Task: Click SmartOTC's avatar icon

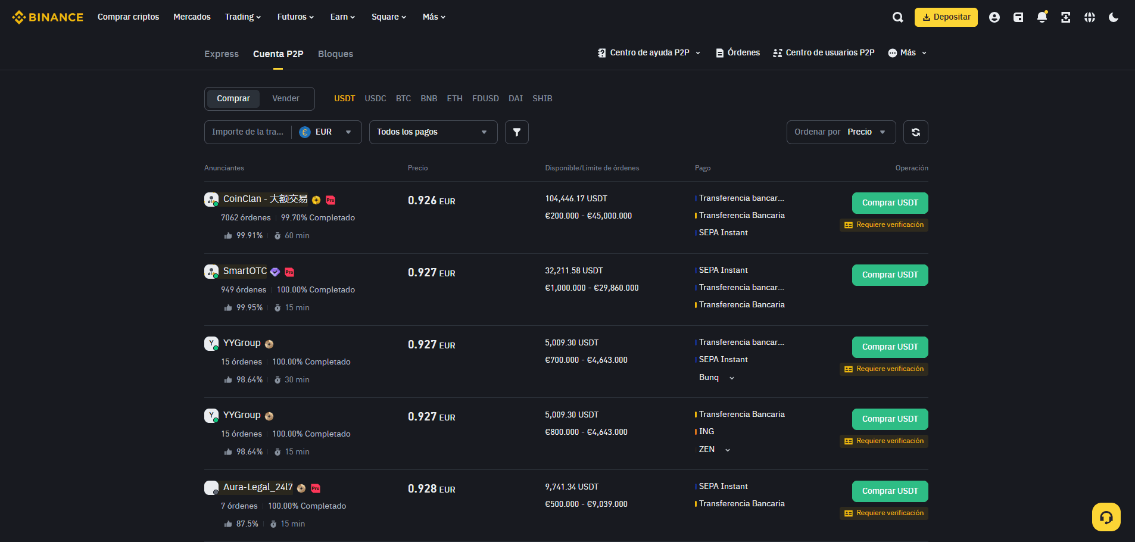Action: pos(211,272)
